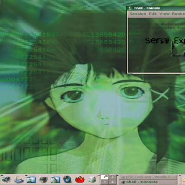Screen dimensions: 185x185
Task: Click handle arrow right of the taskbar
Action: pyautogui.click(x=180, y=175)
